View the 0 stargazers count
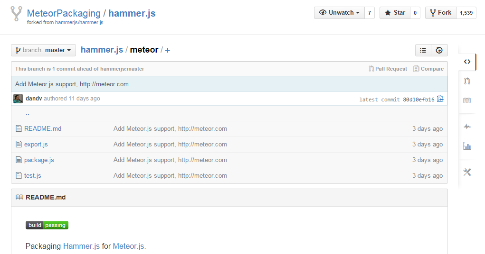 click(415, 13)
